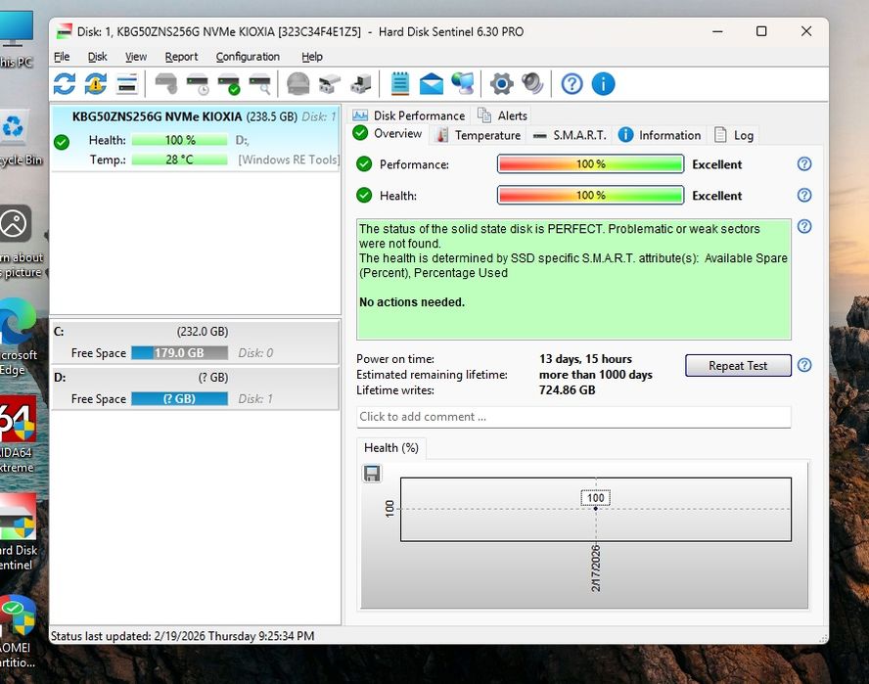The width and height of the screenshot is (869, 684).
Task: Open the File menu
Action: point(62,57)
